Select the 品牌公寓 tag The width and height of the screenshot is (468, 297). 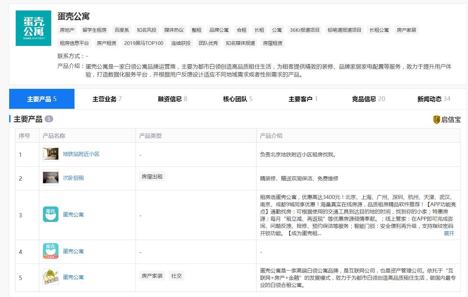[219, 30]
